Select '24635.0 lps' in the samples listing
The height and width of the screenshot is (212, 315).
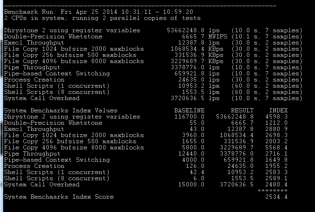(x=199, y=80)
